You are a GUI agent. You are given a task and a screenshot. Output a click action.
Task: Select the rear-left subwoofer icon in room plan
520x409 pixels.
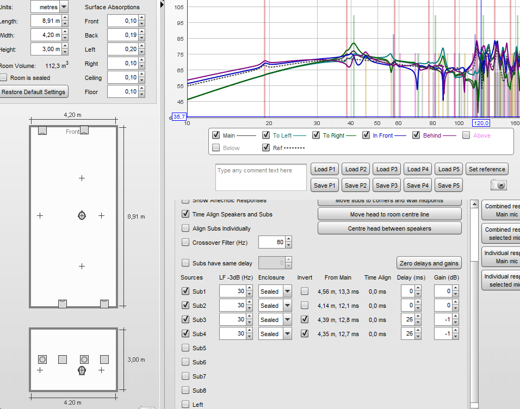[x=63, y=304]
